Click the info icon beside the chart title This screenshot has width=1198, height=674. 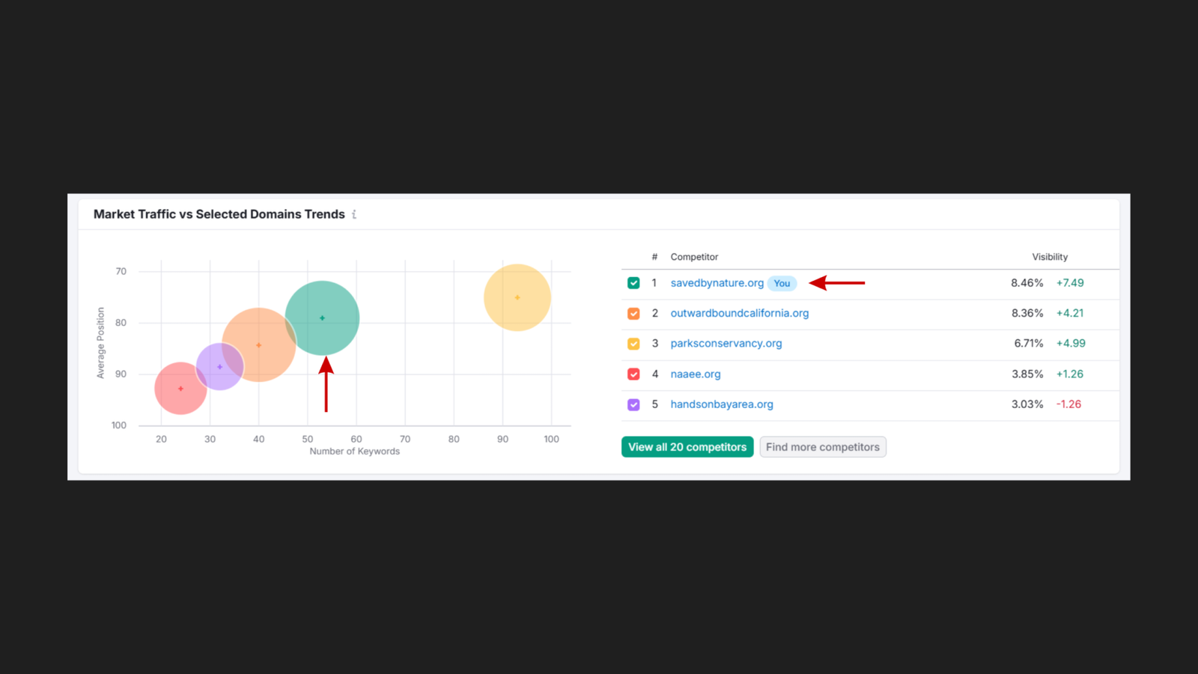click(x=354, y=215)
